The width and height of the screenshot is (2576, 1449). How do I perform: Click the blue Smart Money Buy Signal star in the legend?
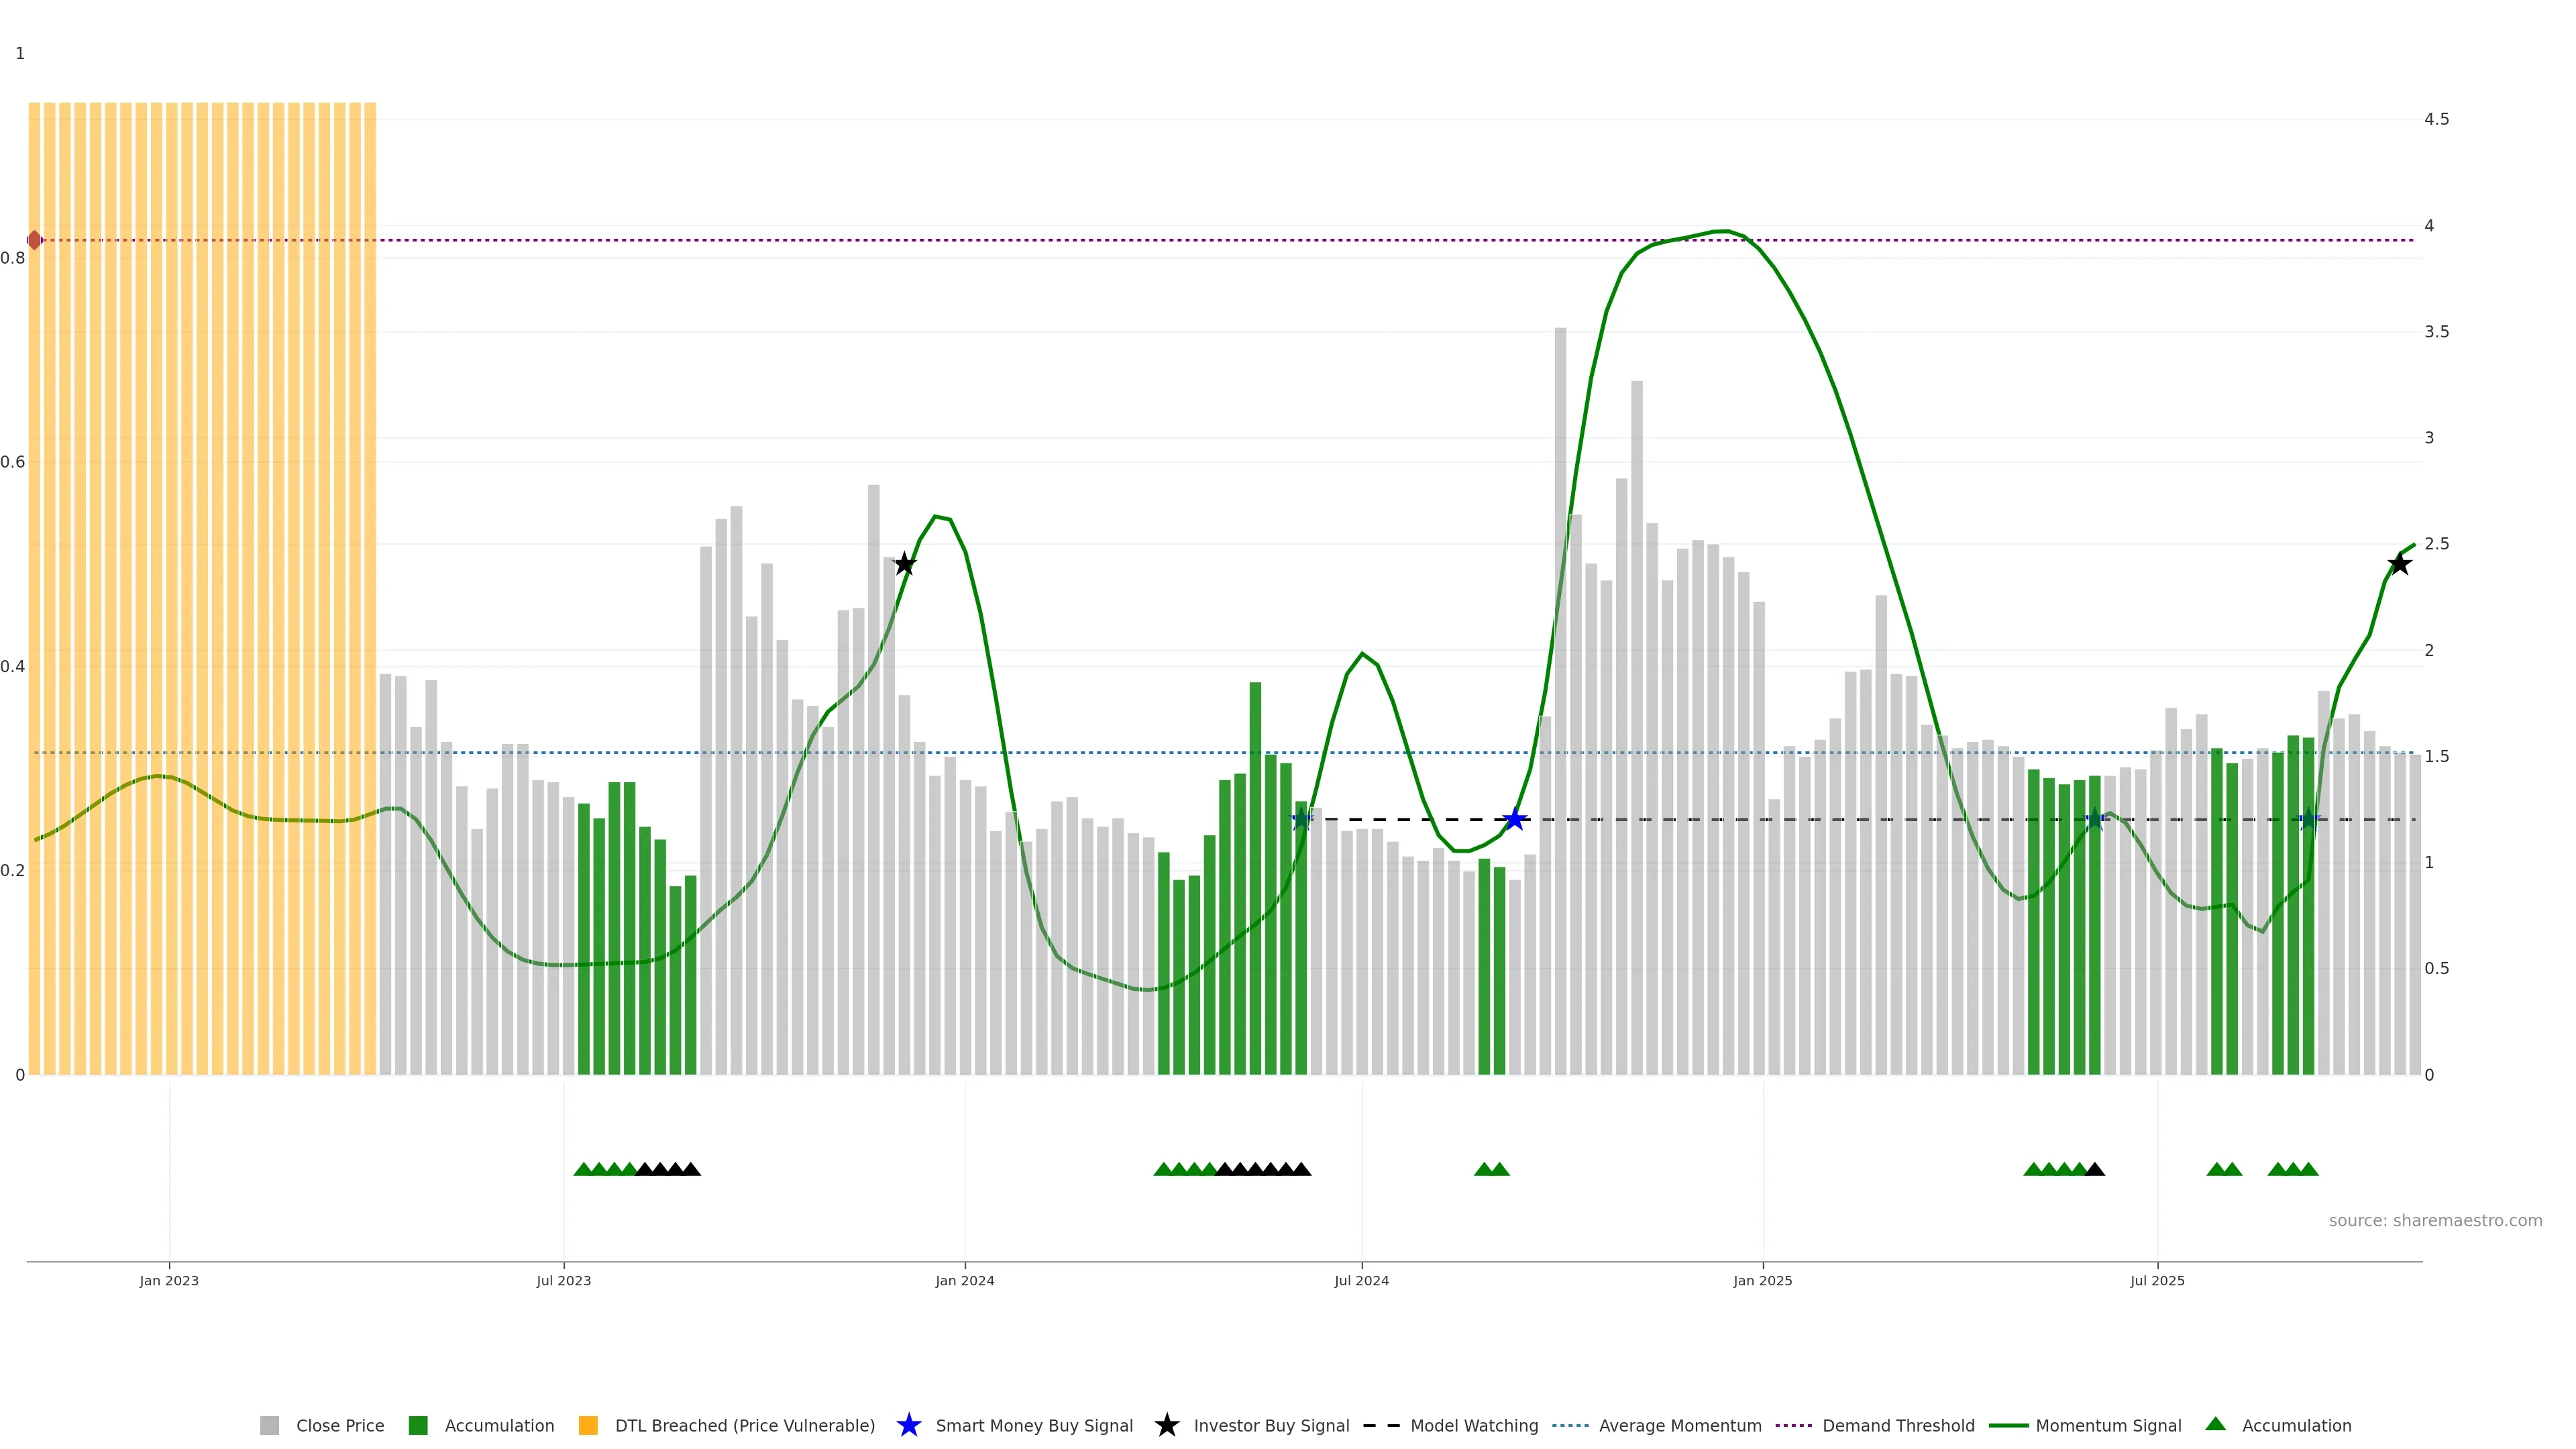click(908, 1425)
